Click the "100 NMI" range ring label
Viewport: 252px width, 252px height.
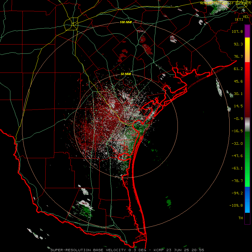126,22
